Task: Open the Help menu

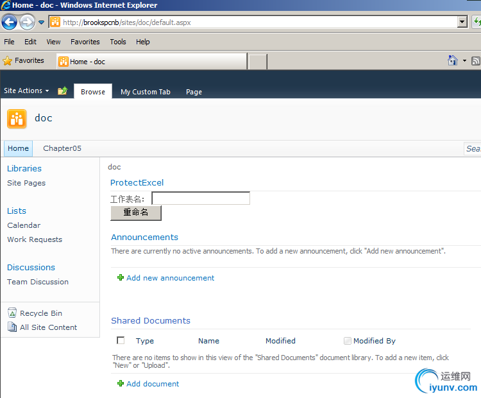Action: pyautogui.click(x=142, y=42)
